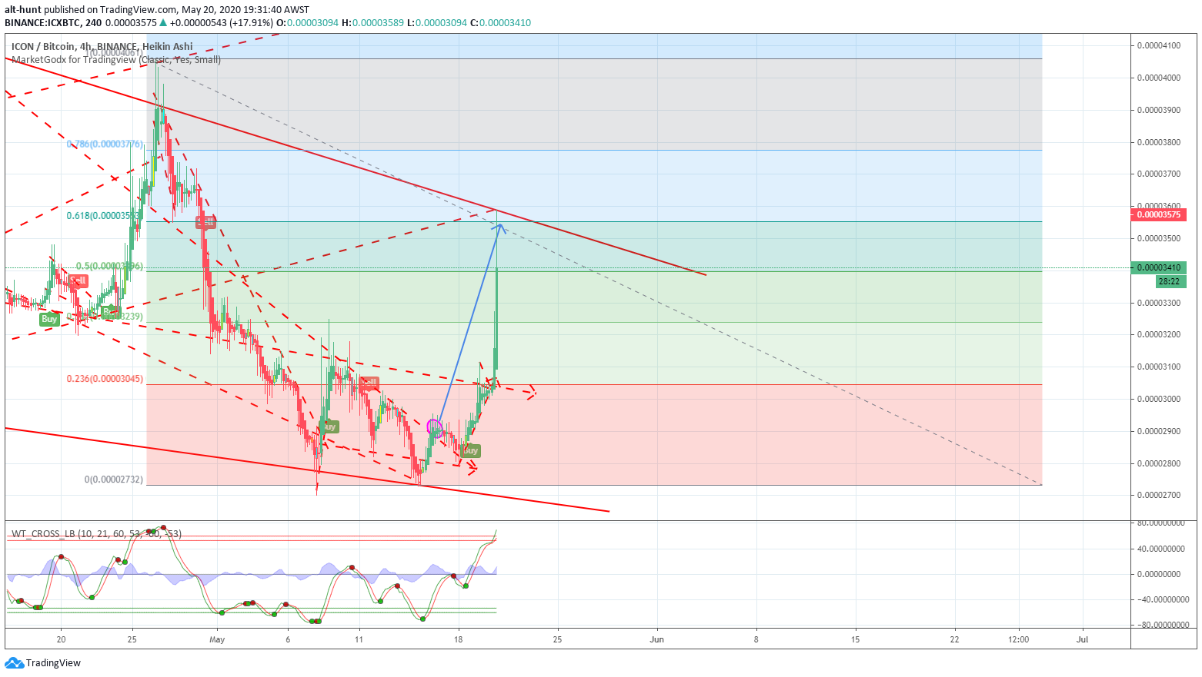The image size is (1202, 677).
Task: Click the 40.00000000 oscillator axis label
Action: (1162, 549)
